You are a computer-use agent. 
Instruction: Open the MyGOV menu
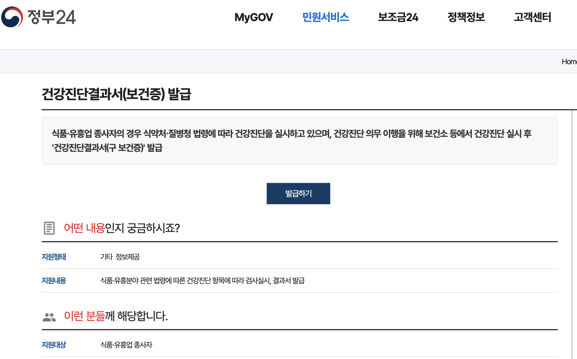254,17
